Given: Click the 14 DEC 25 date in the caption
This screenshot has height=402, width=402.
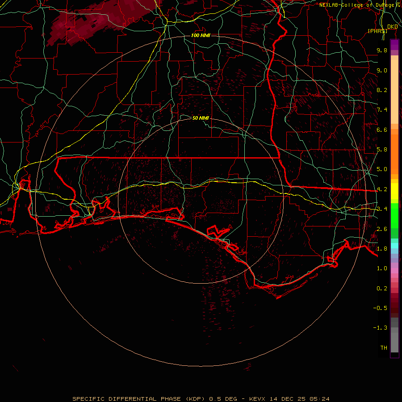Looking at the screenshot, I should [x=288, y=399].
